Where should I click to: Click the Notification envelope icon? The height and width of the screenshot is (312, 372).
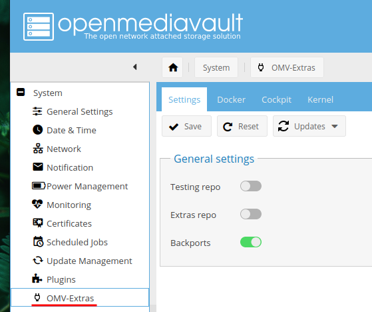(x=38, y=167)
